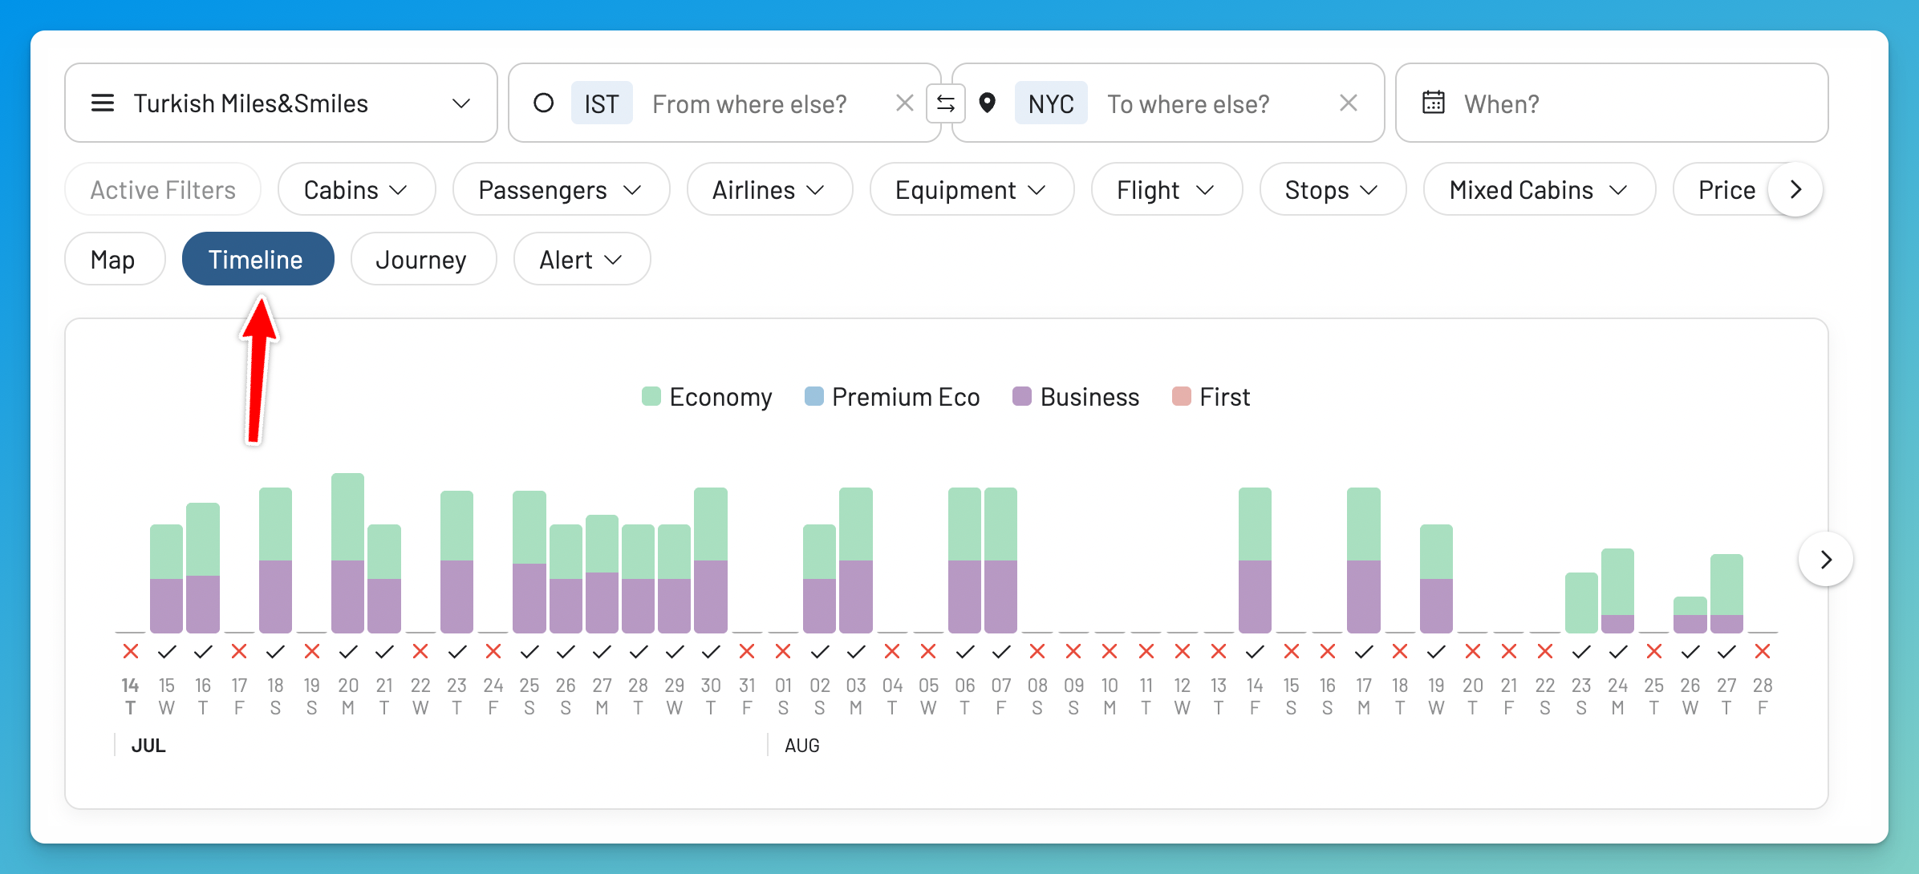Viewport: 1919px width, 874px height.
Task: Select the August 17 Monday availability bar
Action: tap(1364, 560)
